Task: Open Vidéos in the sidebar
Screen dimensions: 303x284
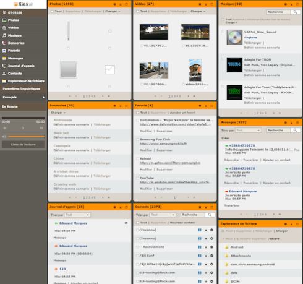Action: (x=13, y=28)
